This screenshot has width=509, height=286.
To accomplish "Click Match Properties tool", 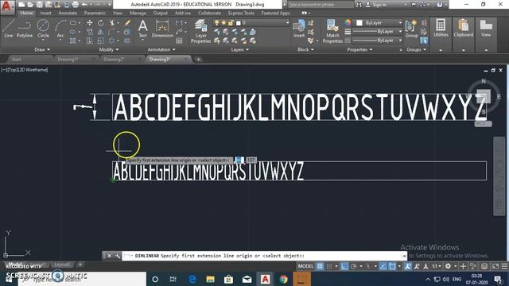I will tap(332, 31).
